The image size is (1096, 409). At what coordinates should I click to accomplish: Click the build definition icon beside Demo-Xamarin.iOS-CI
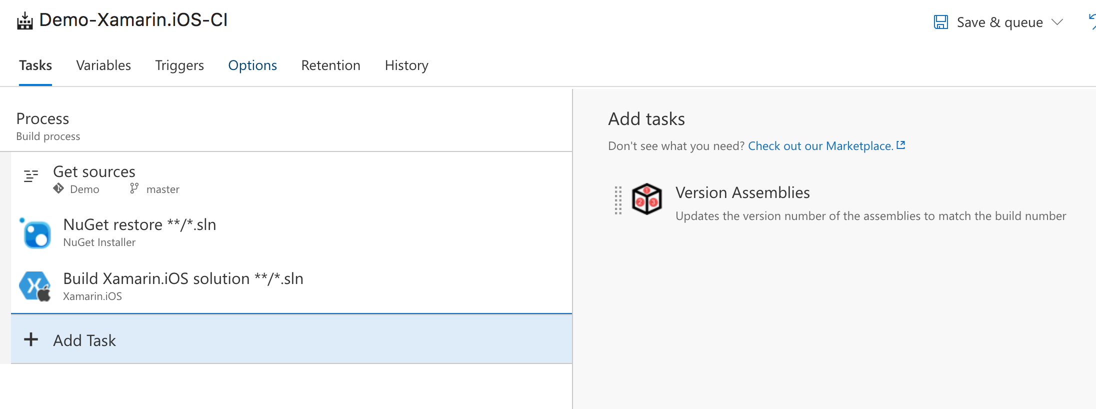coord(24,21)
